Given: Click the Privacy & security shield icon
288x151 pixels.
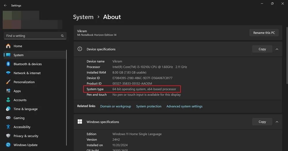Looking at the screenshot, I should pyautogui.click(x=8, y=136).
